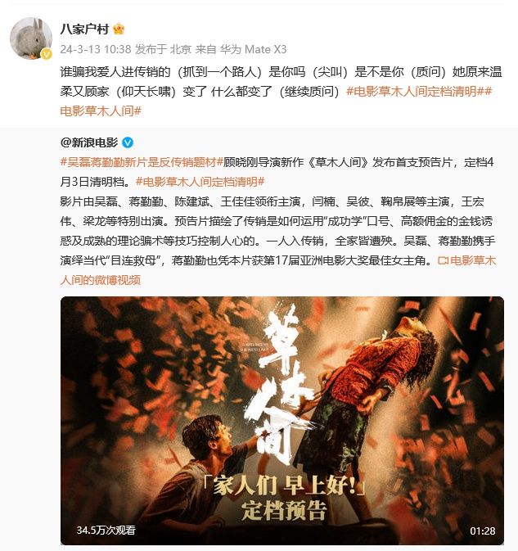Click the 34.5万次观看 view count
Image resolution: width=518 pixels, height=551 pixels.
pos(106,530)
